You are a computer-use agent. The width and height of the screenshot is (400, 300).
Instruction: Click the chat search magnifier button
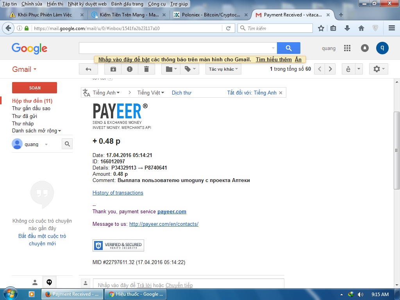click(67, 144)
